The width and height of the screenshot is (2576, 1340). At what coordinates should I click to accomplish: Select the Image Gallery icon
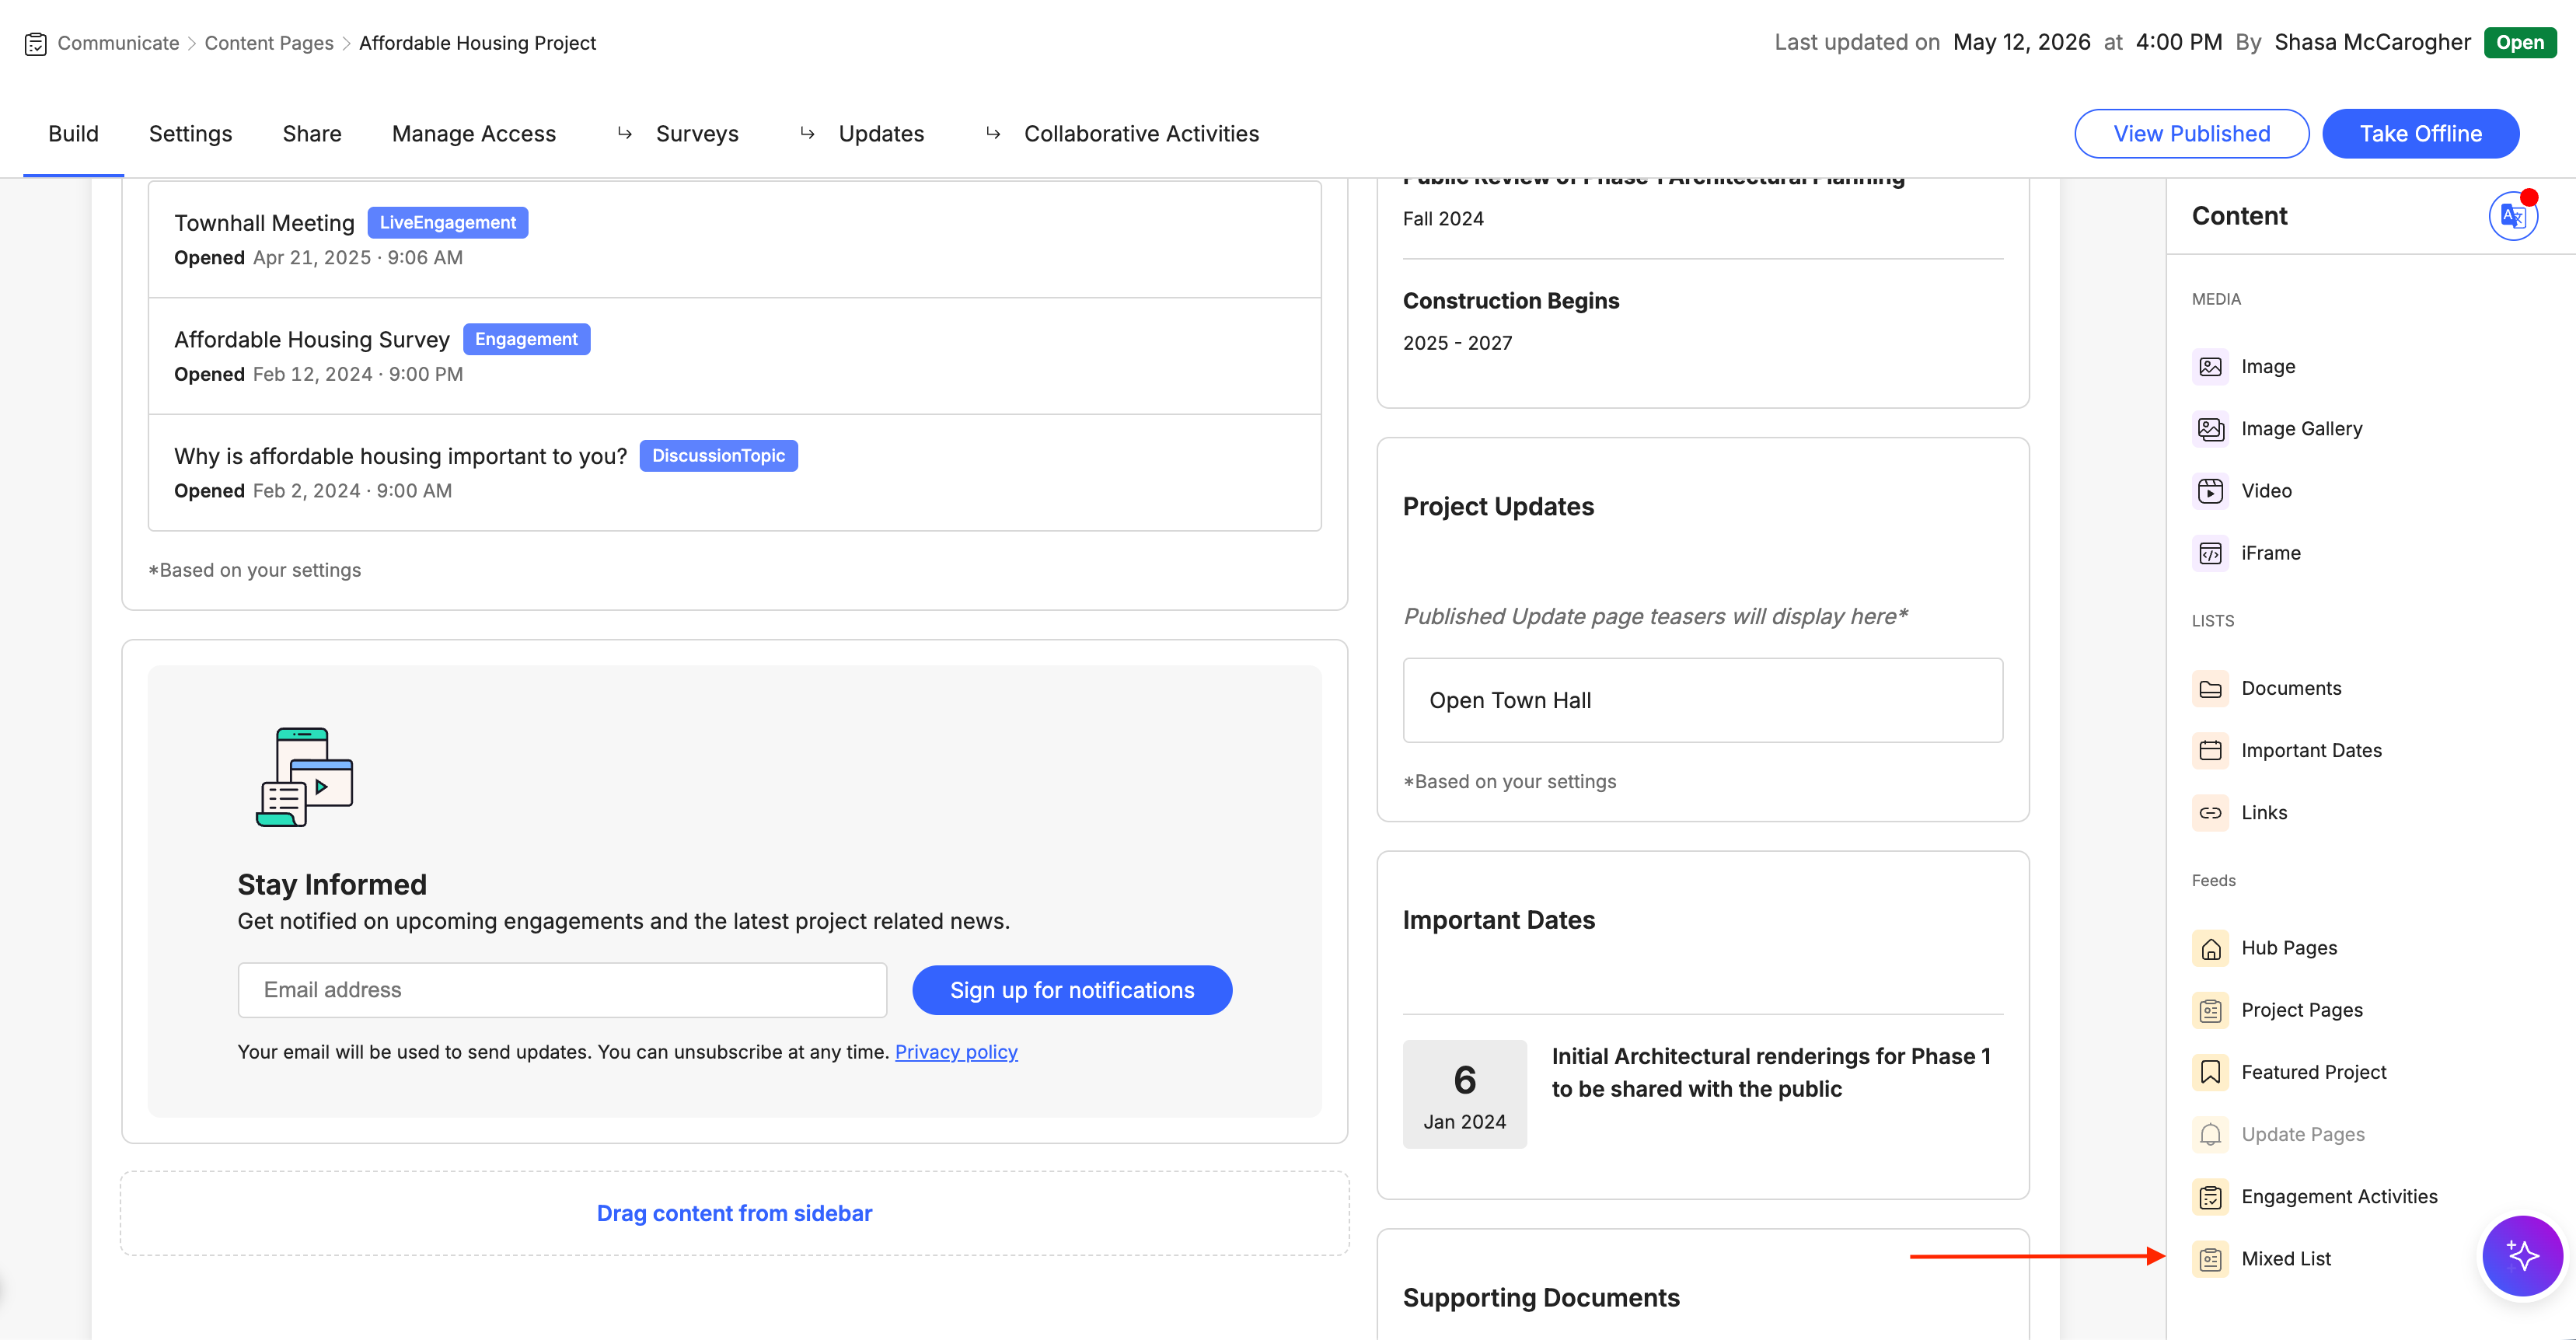tap(2210, 429)
